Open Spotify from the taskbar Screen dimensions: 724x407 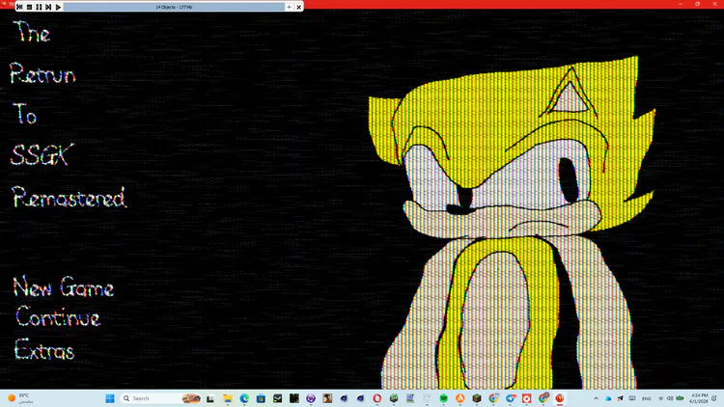pyautogui.click(x=444, y=398)
